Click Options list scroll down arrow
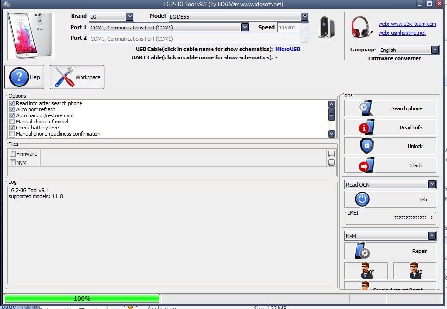Screen dimensions: 447x309 (x=331, y=134)
